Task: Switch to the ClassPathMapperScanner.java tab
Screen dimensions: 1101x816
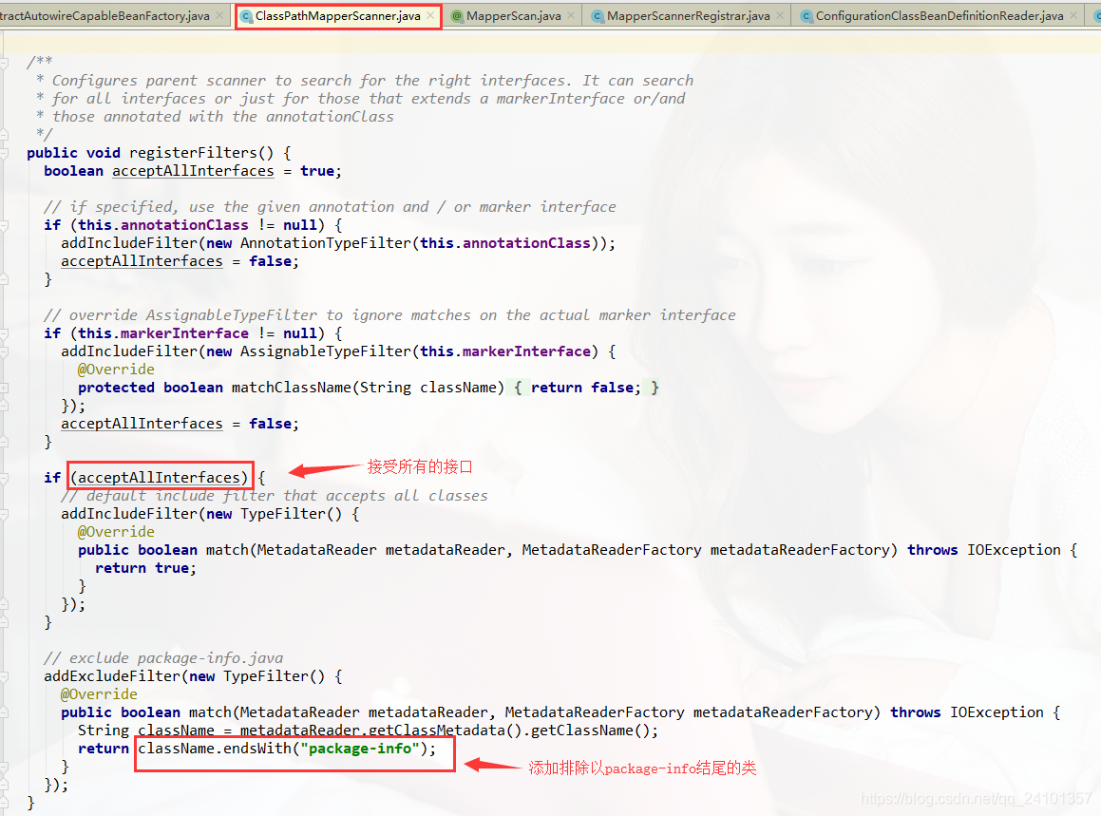Action: click(338, 15)
